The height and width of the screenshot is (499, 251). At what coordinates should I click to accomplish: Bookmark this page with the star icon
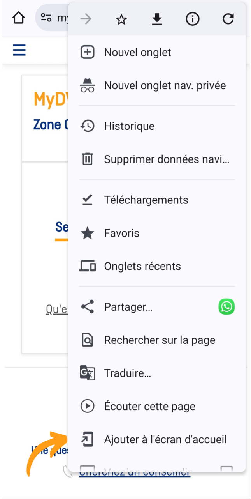pyautogui.click(x=121, y=19)
